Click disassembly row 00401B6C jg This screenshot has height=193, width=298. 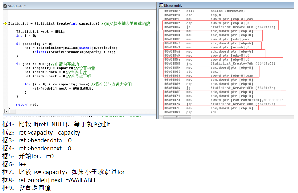(220, 88)
